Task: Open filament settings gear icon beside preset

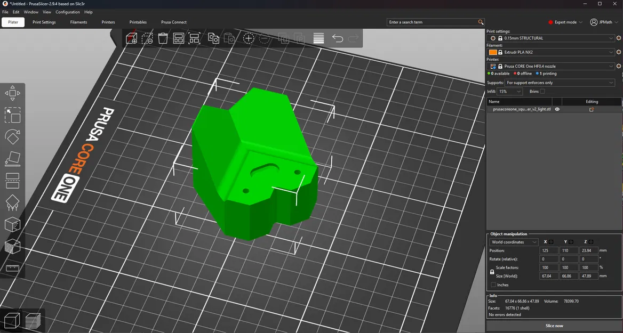Action: [619, 52]
